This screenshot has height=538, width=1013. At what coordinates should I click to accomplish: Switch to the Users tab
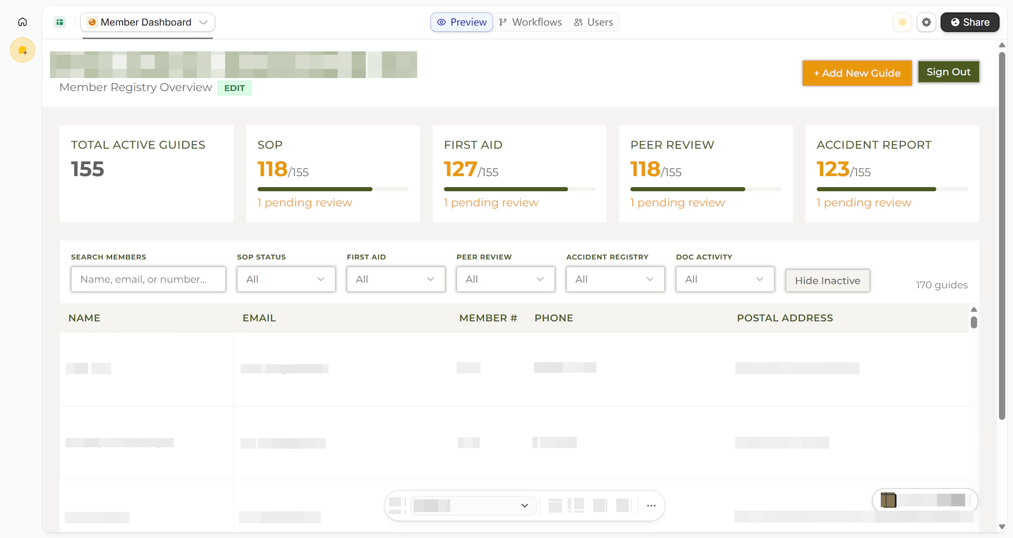[594, 22]
